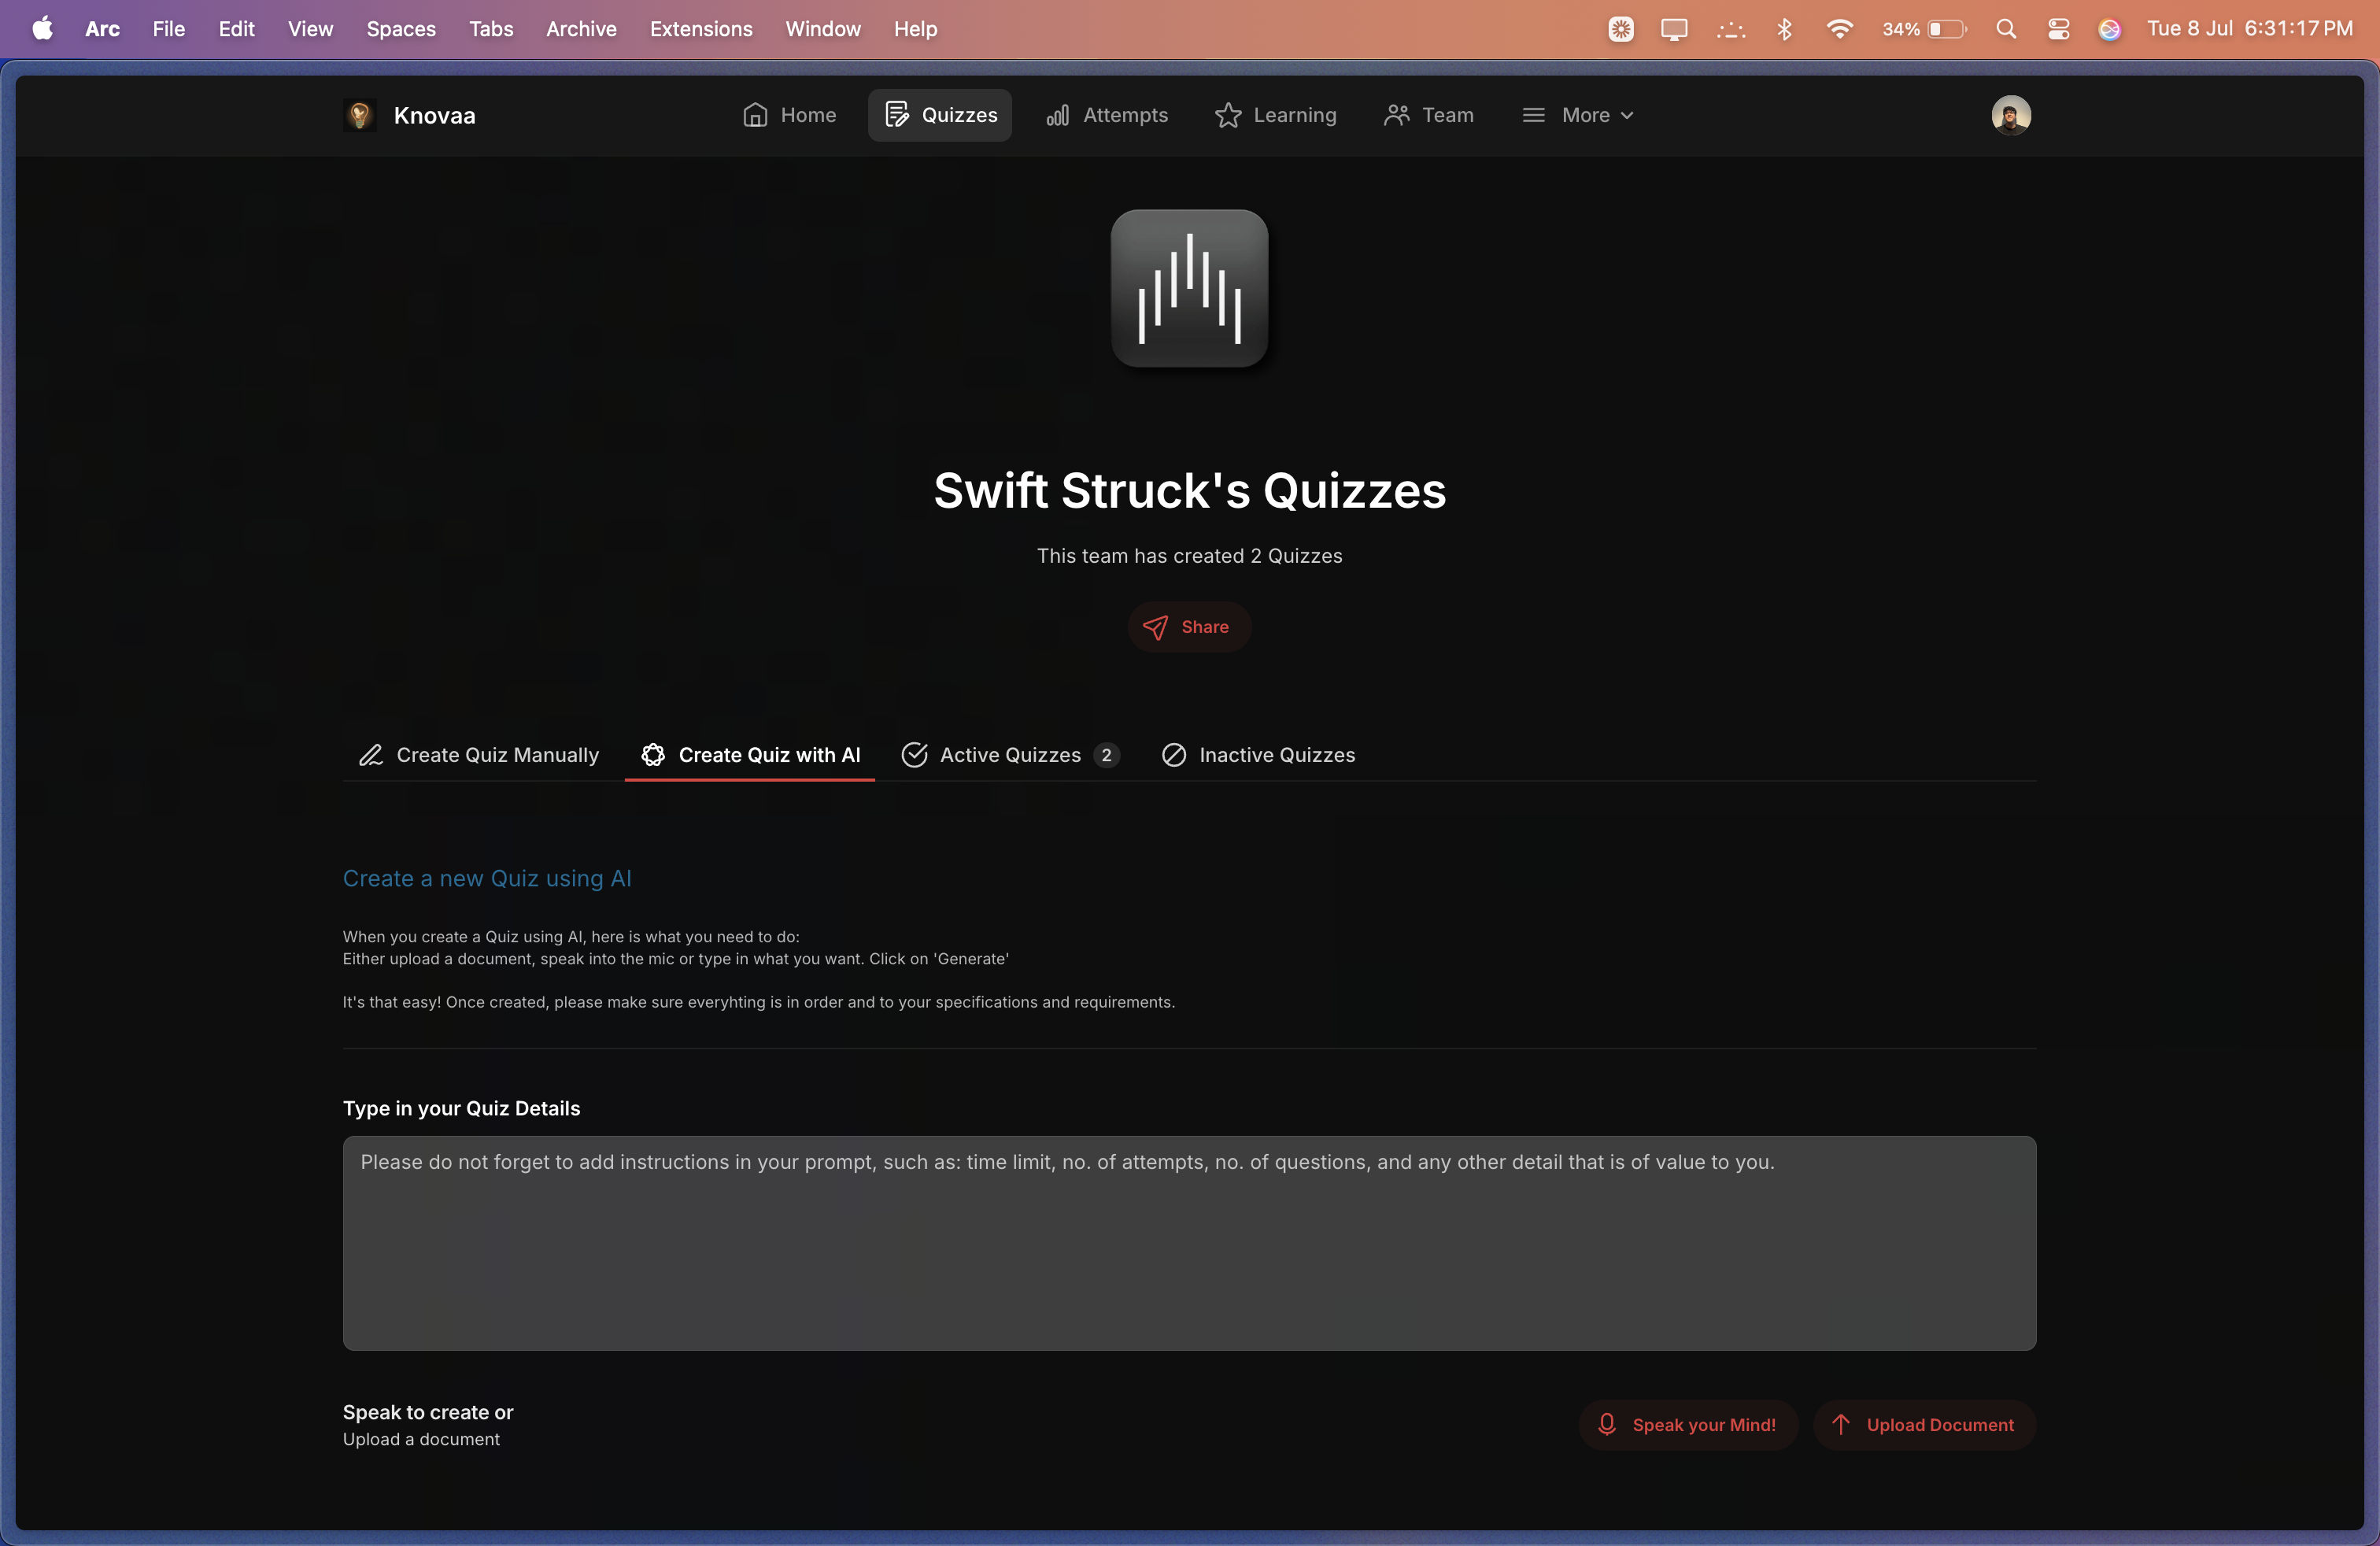Viewport: 2380px width, 1546px height.
Task: Open the Archive menu
Action: (x=581, y=29)
